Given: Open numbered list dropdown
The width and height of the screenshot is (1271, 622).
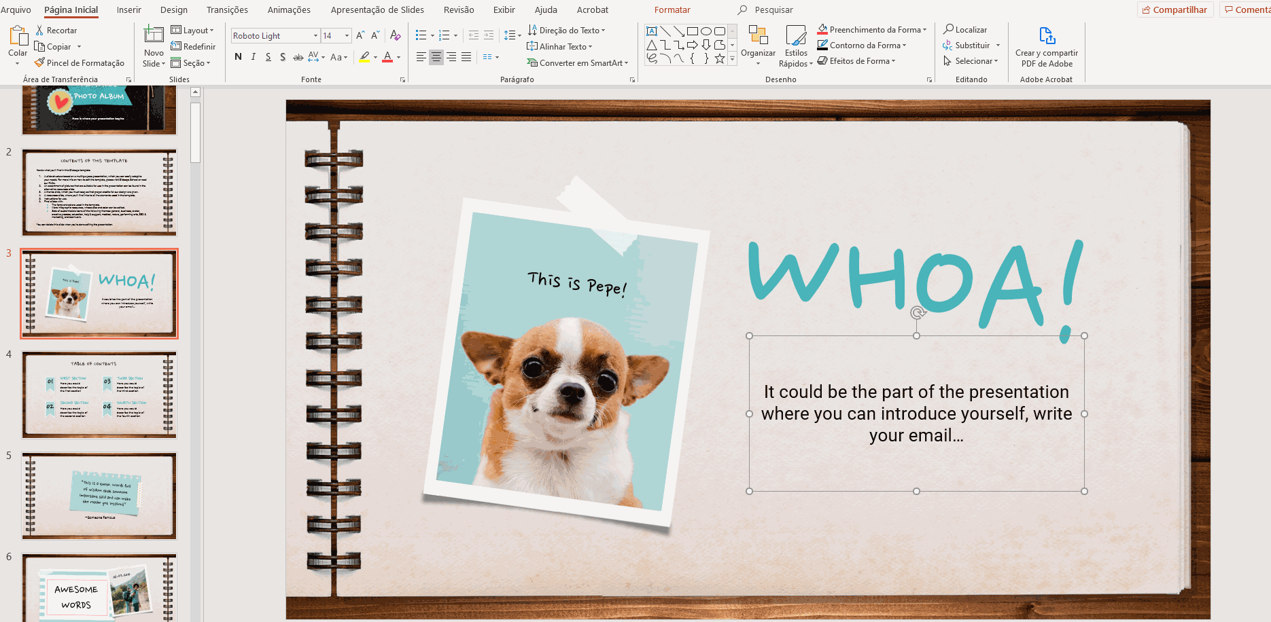Looking at the screenshot, I should point(455,35).
